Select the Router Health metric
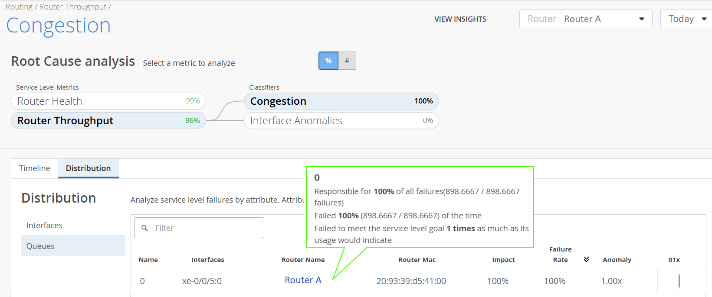Viewport: 712px width, 297px height. 108,101
